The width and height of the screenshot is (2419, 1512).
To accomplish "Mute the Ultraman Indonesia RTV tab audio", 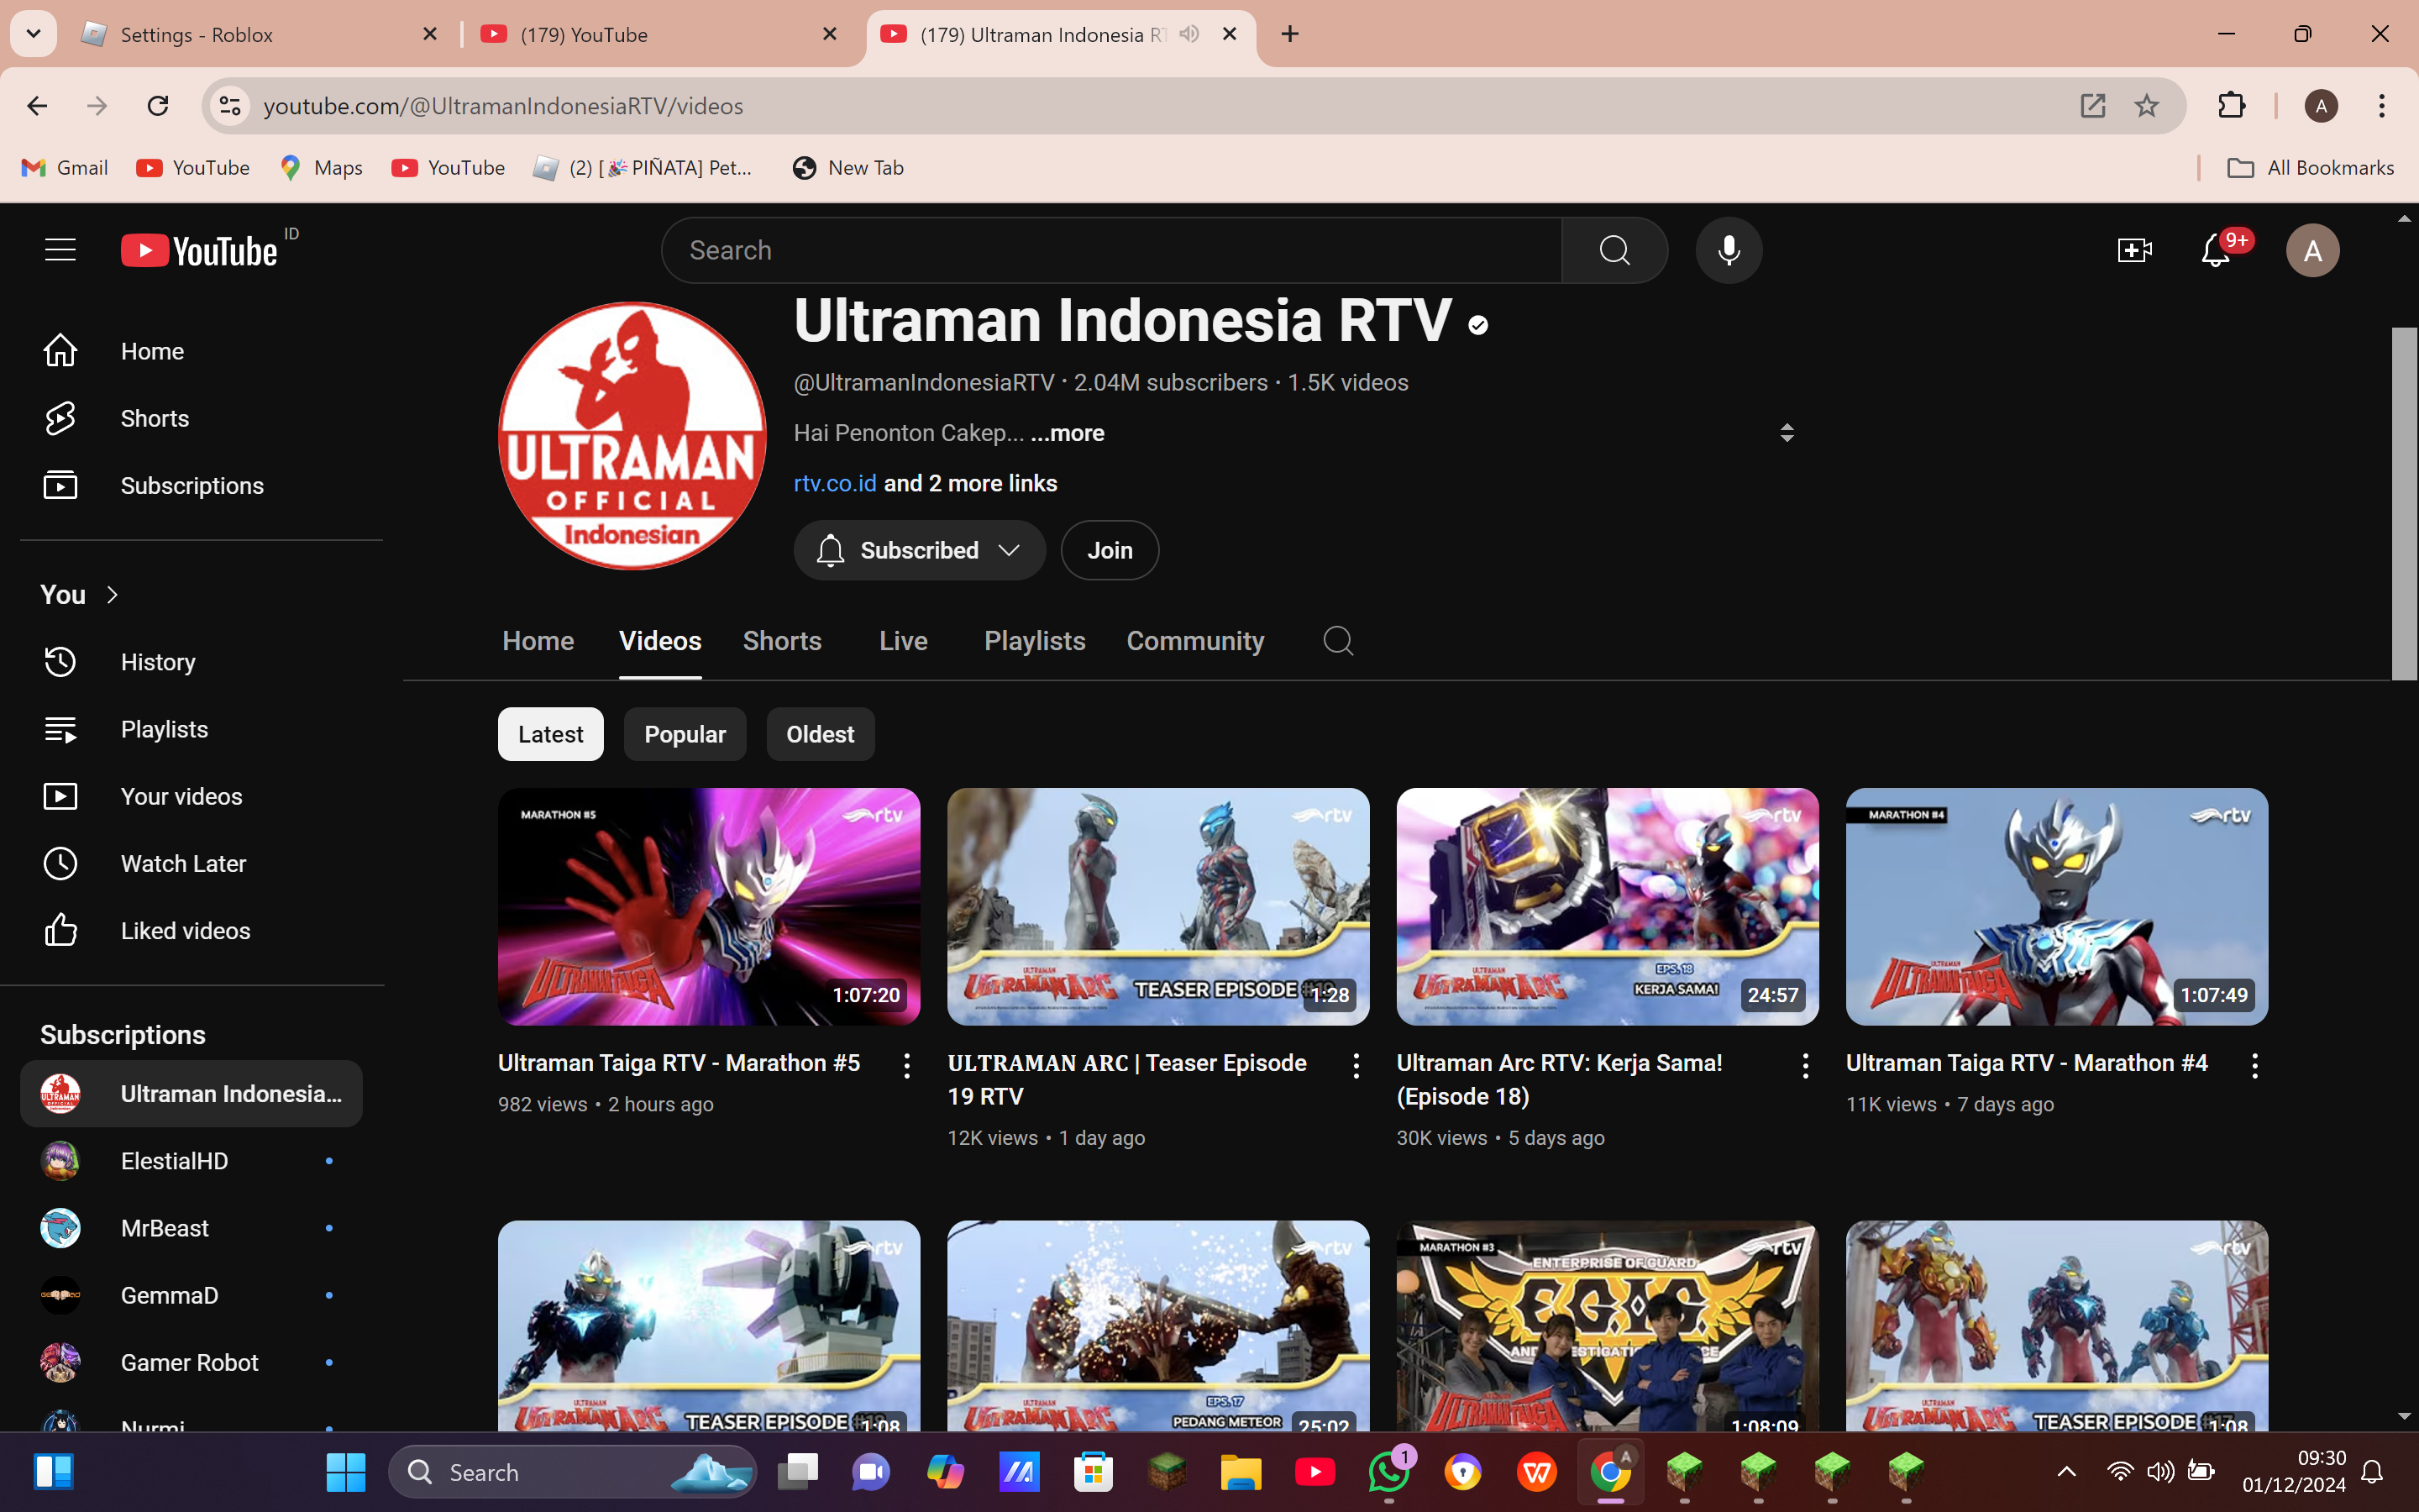I will 1189,34.
